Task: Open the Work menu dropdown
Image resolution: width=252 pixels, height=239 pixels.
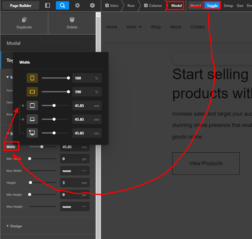Action: coord(134,27)
